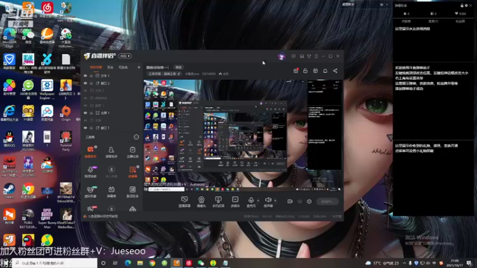Open Super Bunny Man desktop shortcut
The image size is (477, 268).
[x=47, y=218]
